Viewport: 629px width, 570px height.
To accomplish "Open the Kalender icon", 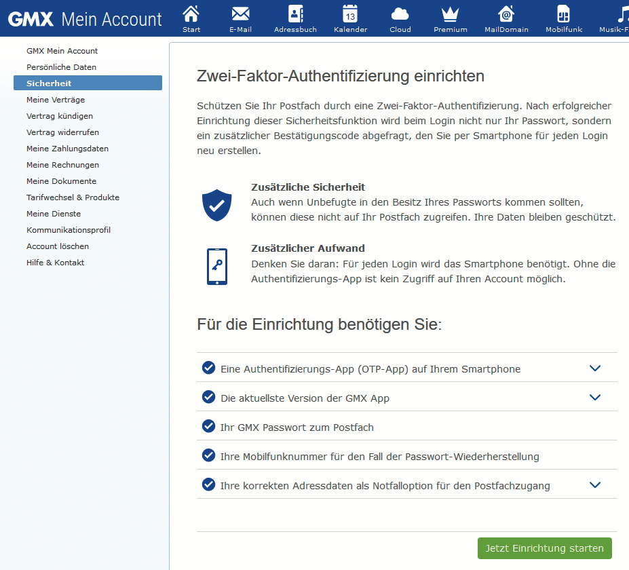I will [350, 14].
